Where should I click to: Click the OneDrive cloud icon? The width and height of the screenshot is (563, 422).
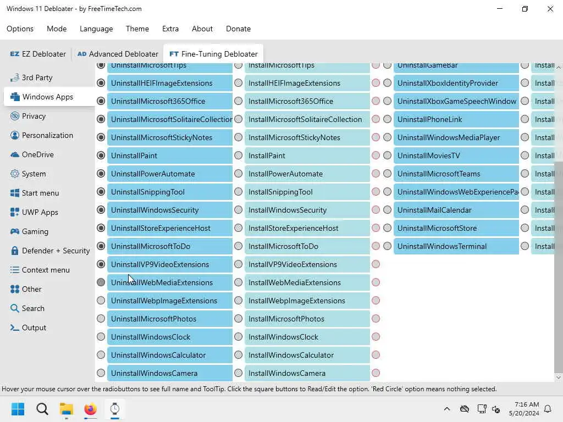pos(15,154)
